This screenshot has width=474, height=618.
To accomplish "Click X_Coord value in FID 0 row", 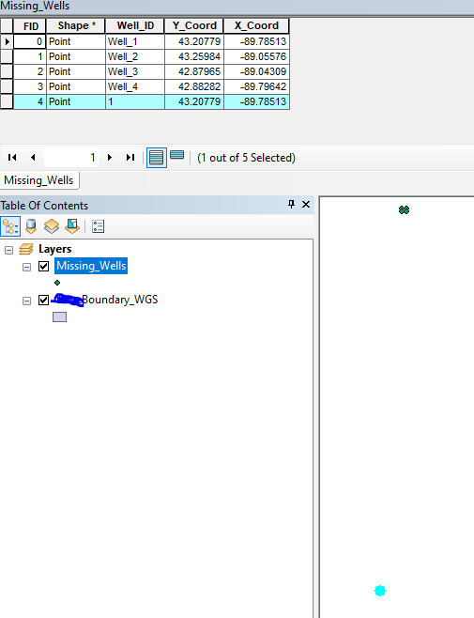I will tap(256, 41).
